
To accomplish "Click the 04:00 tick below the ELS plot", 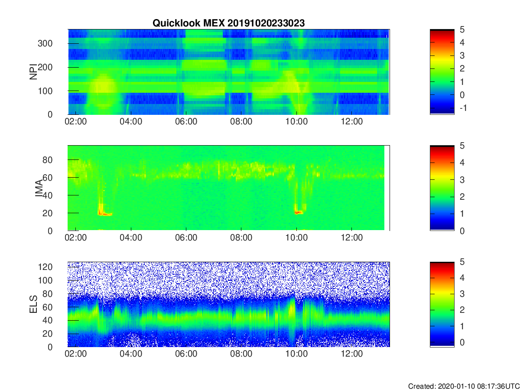I will pyautogui.click(x=131, y=354).
